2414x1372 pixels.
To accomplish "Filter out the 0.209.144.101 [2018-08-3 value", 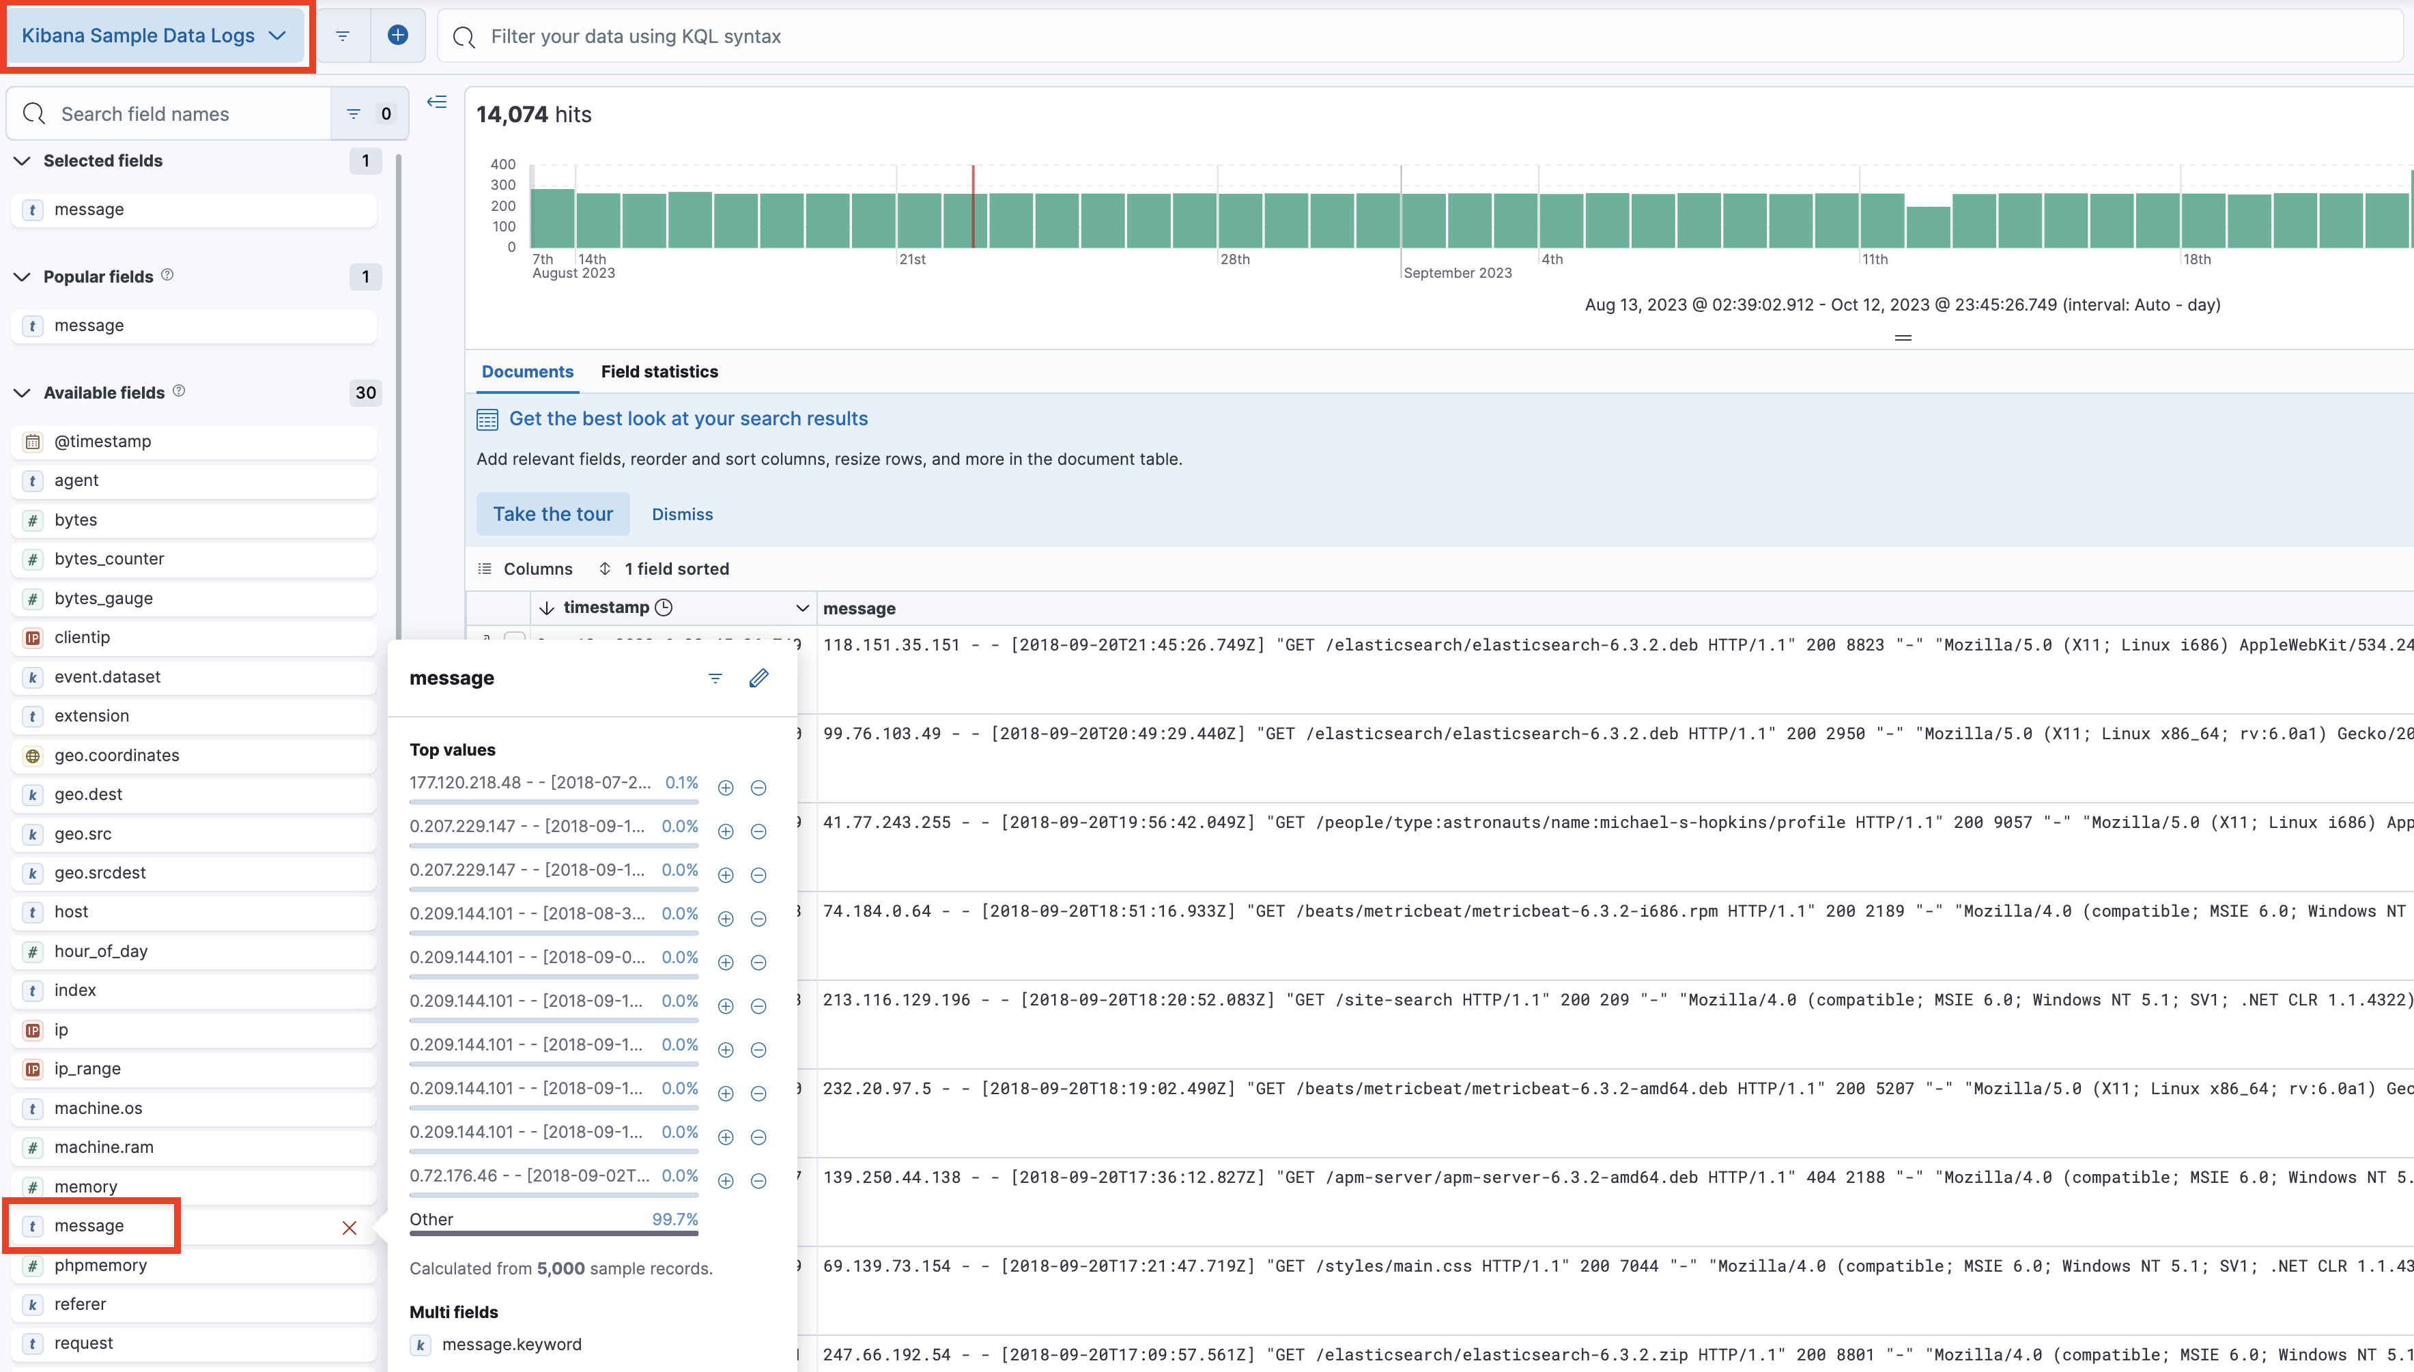I will [758, 919].
